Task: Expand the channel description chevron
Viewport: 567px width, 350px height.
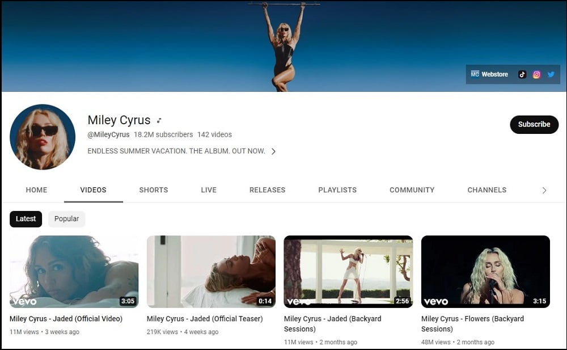Action: 273,151
